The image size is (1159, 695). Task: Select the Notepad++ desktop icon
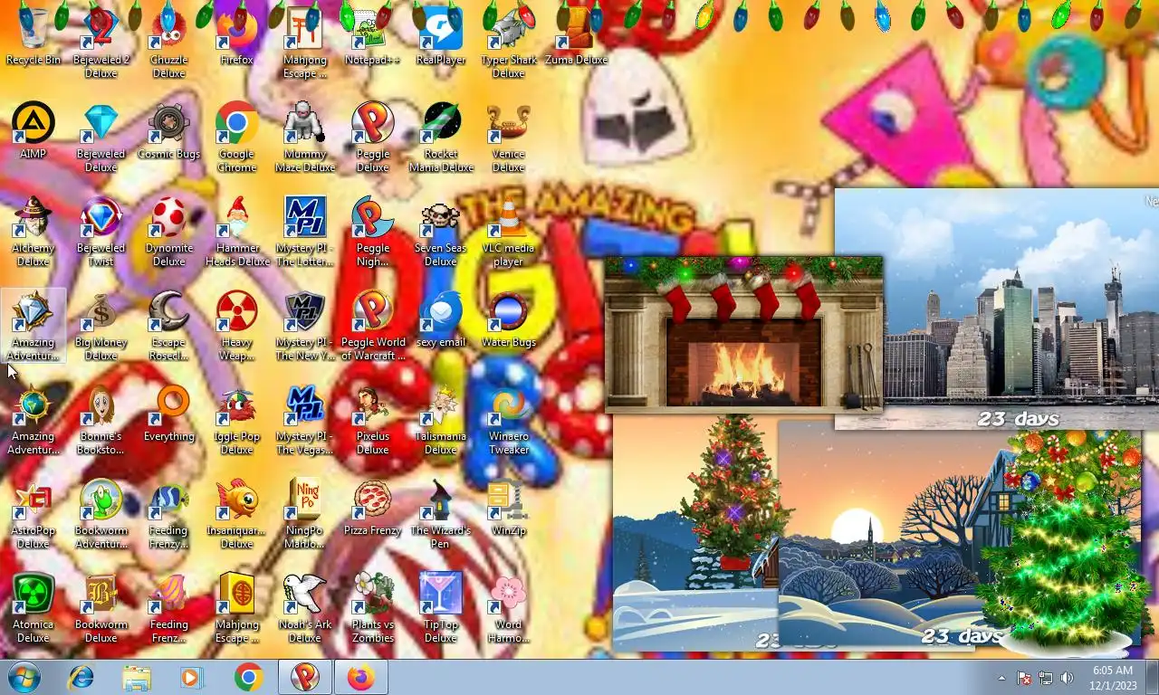click(372, 37)
